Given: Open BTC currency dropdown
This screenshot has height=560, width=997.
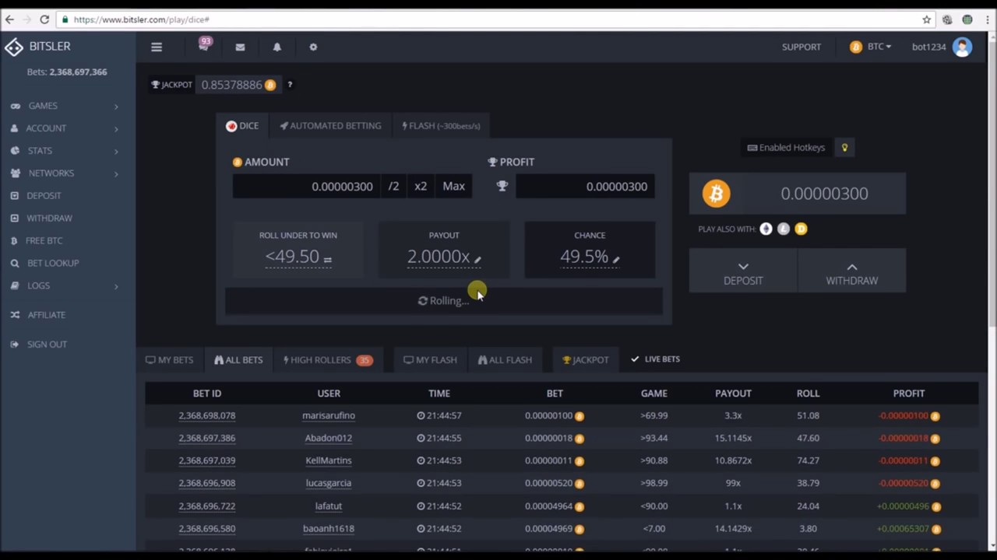Looking at the screenshot, I should (x=871, y=47).
